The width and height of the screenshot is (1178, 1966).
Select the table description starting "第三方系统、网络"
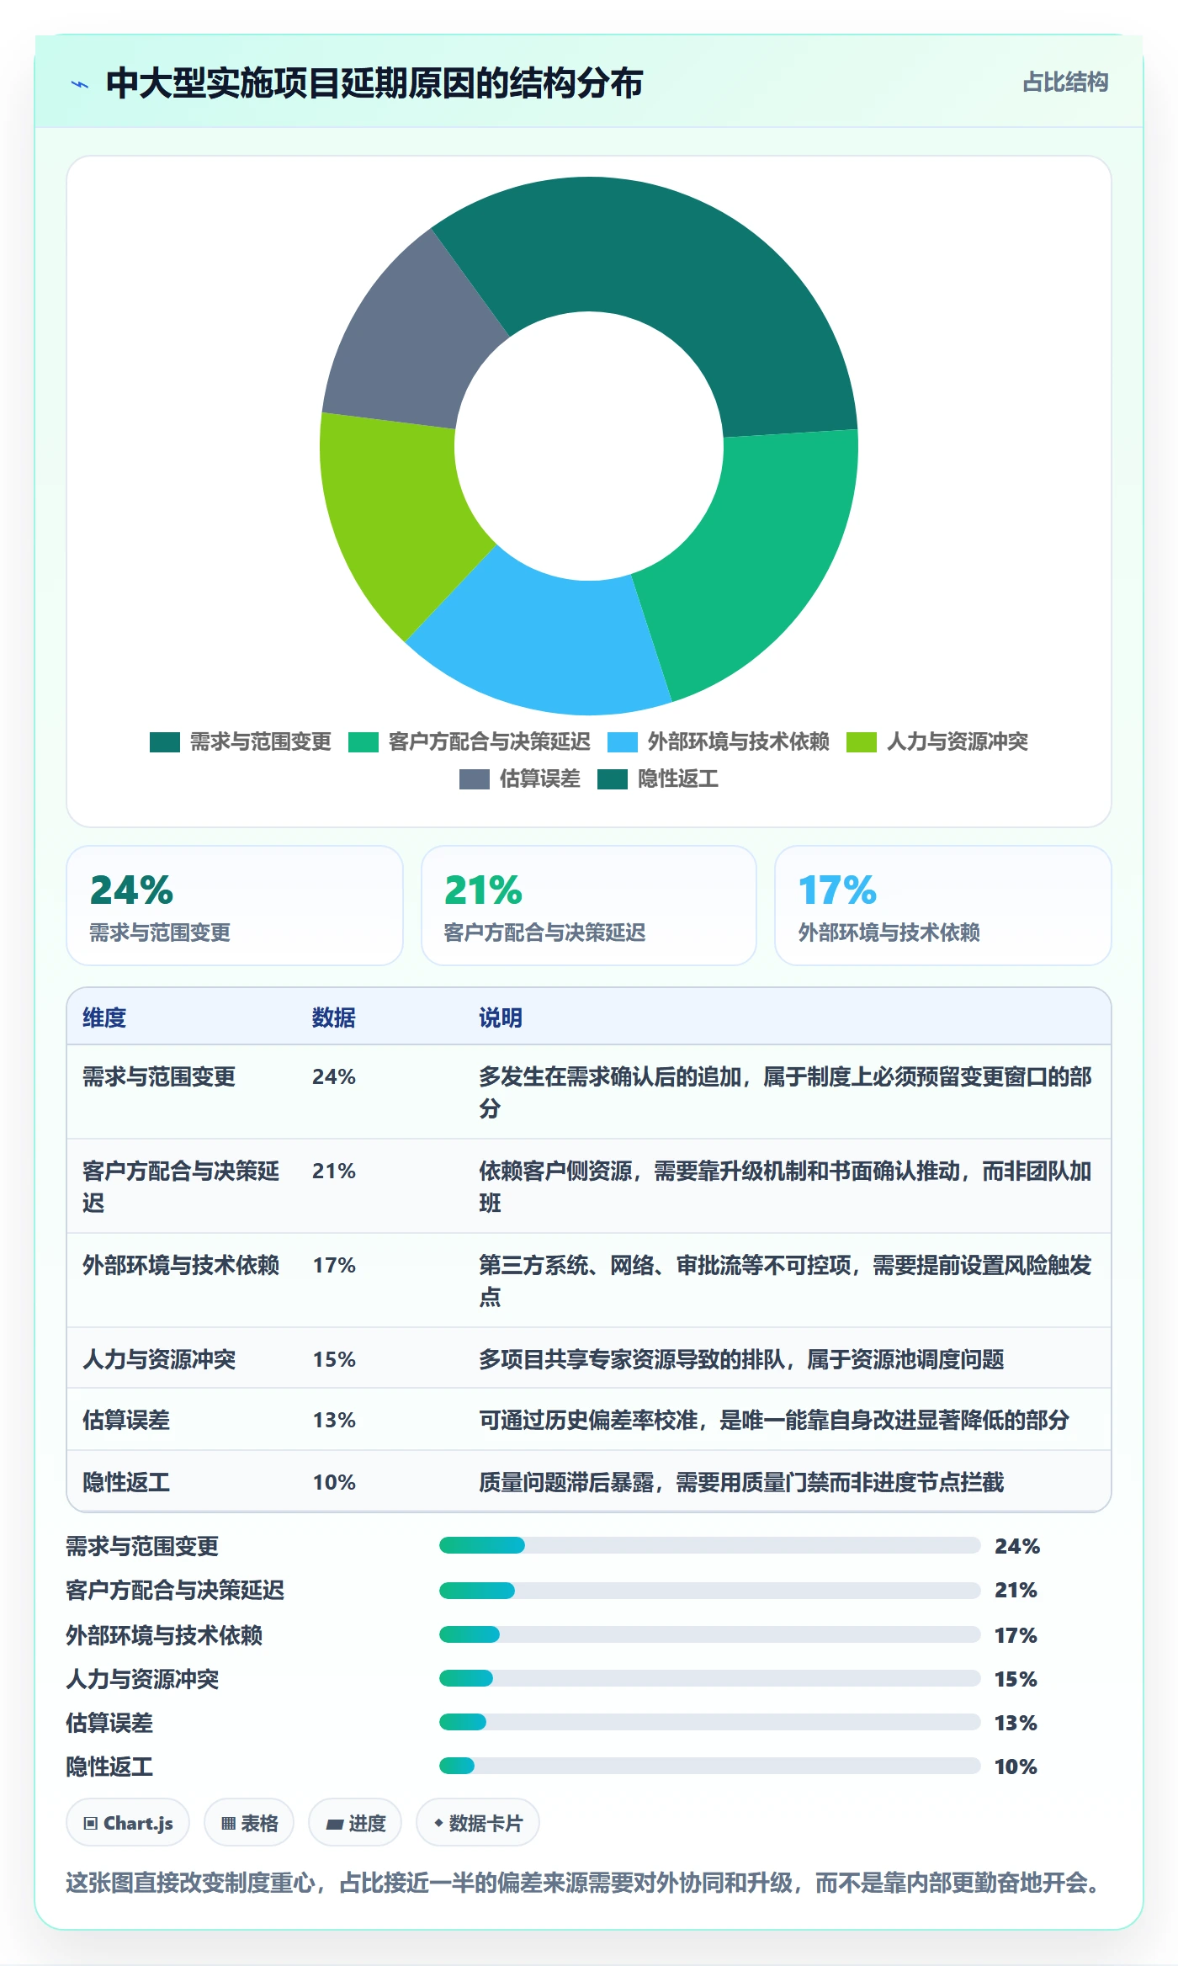(x=786, y=1281)
